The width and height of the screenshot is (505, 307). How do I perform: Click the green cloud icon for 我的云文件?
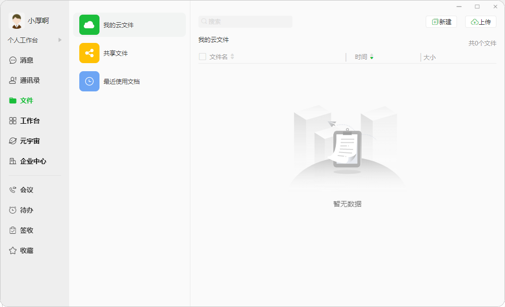point(89,25)
